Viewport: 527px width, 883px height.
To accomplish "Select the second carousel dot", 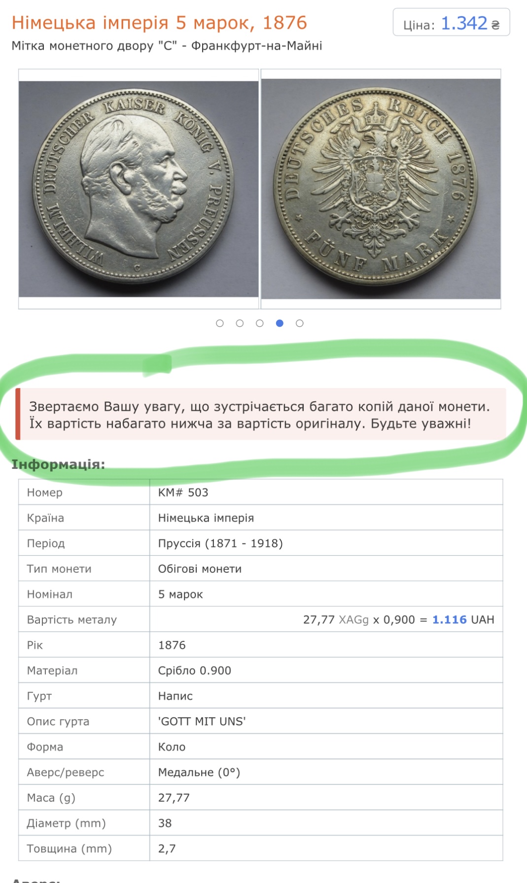I will tap(240, 323).
